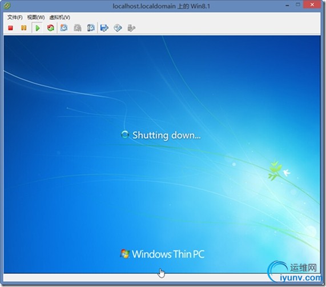Viewport: 326px width, 287px height.
Task: Click the grayed-out USB device connect icon
Action: [x=131, y=28]
